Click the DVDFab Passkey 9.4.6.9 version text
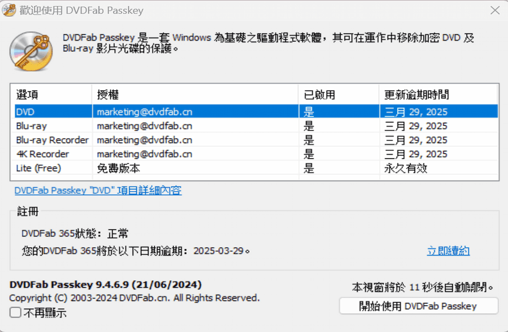Image resolution: width=508 pixels, height=332 pixels. click(x=105, y=285)
